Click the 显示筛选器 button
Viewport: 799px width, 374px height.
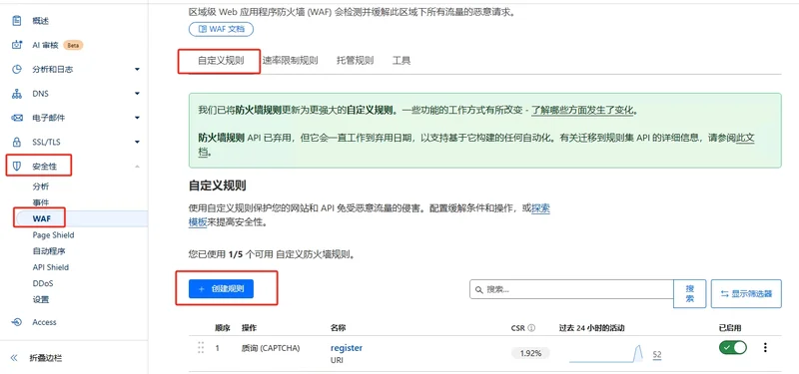(x=746, y=293)
